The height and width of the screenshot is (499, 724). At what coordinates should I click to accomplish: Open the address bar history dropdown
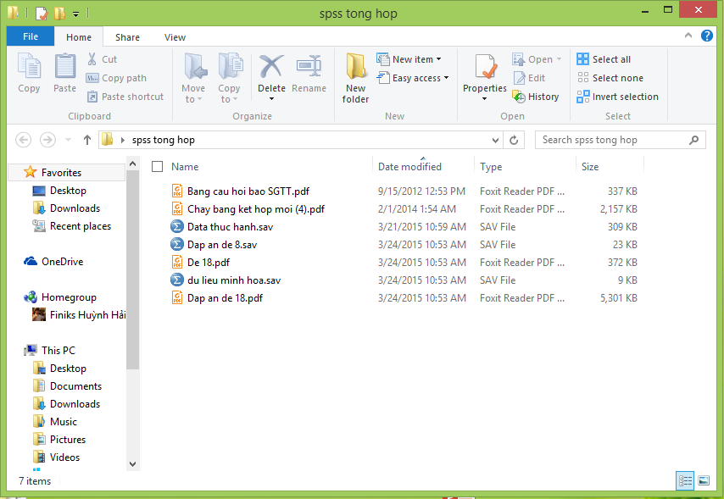[495, 140]
